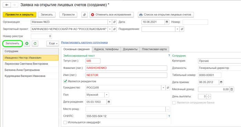Click the Должность field Генеральный директор
This screenshot has height=127, width=241.
click(220, 68)
